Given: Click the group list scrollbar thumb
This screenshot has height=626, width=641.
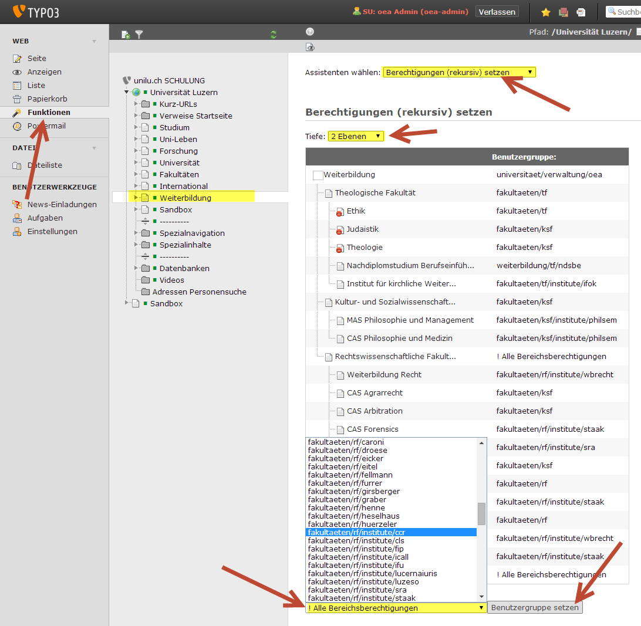Looking at the screenshot, I should point(481,513).
